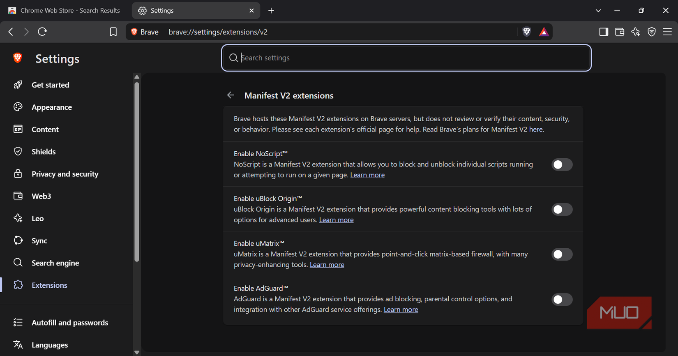Enable the NoScript toggle

(562, 164)
